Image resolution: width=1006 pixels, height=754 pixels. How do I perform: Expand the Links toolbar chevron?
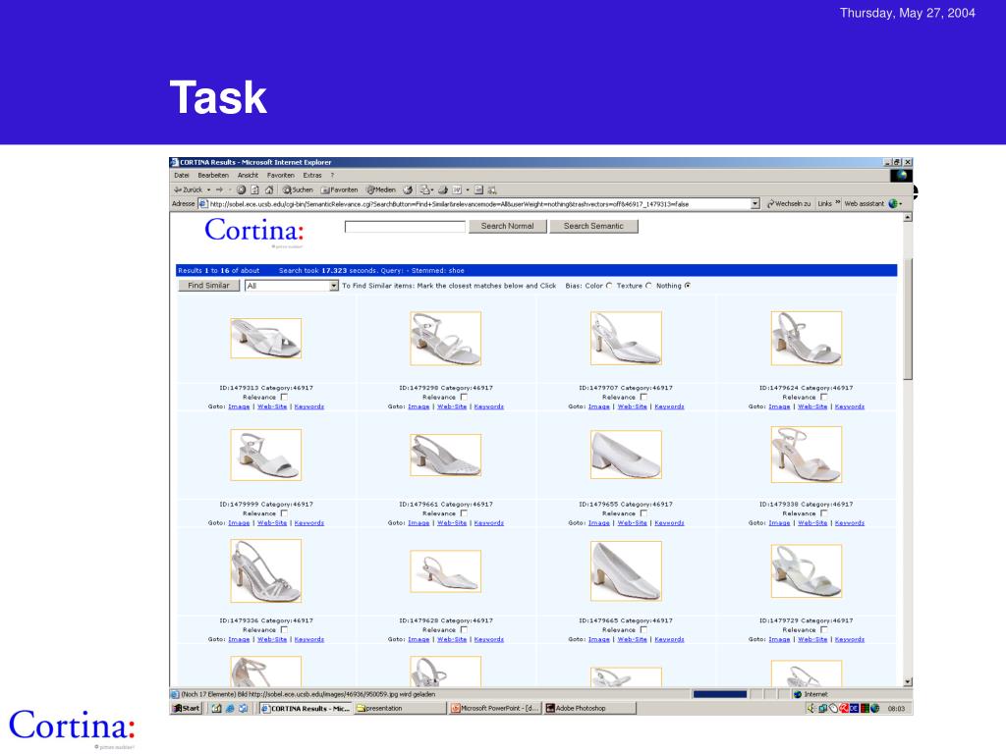click(838, 203)
